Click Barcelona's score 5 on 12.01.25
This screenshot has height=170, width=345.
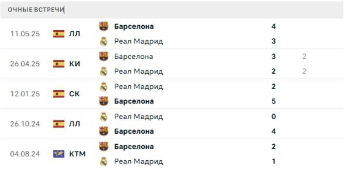click(274, 101)
